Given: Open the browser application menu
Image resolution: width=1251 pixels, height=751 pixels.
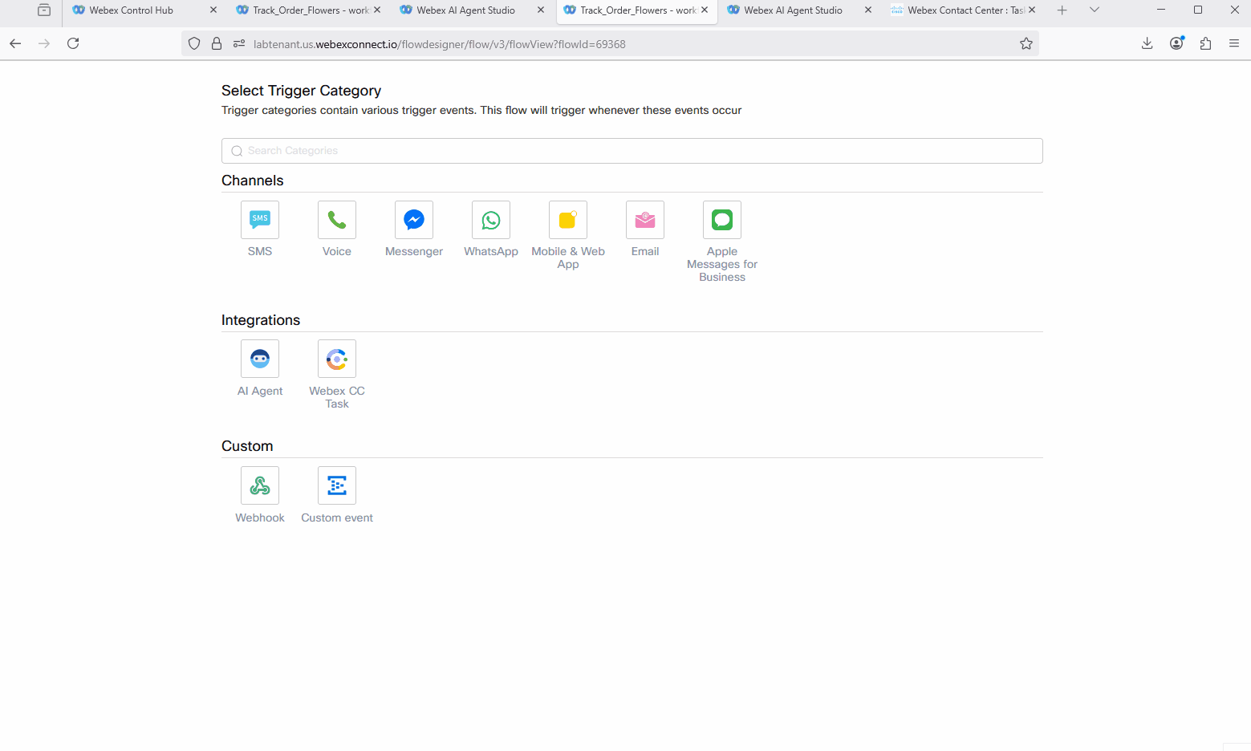Looking at the screenshot, I should tap(1233, 44).
